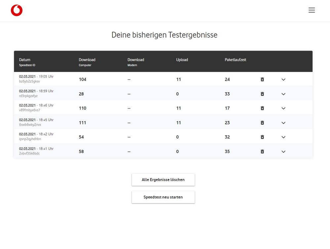Click the Upload column header
Viewport: 330px width, 249px height.
click(x=182, y=60)
